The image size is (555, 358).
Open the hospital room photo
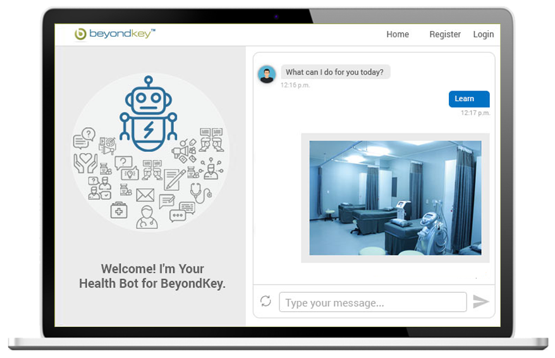click(x=395, y=198)
